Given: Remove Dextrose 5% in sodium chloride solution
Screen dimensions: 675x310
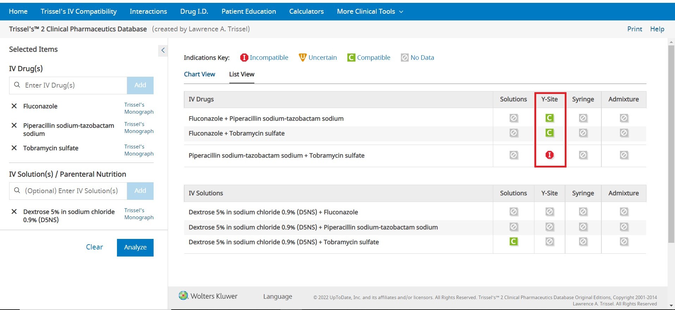Looking at the screenshot, I should [x=14, y=211].
